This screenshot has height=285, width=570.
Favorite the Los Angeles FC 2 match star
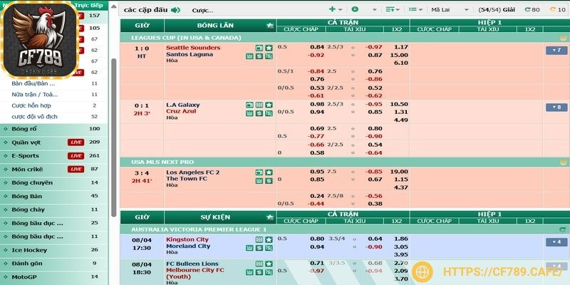[x=269, y=172]
